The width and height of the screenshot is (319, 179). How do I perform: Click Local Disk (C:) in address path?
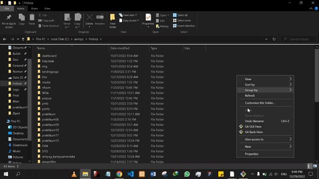click(x=60, y=39)
